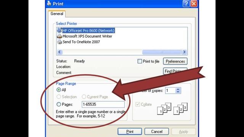This screenshot has width=244, height=137.
Task: Enable Print to file checkbox
Action: (140, 61)
